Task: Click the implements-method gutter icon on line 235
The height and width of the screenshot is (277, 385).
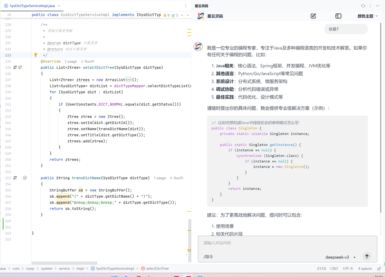Action: [x=20, y=68]
